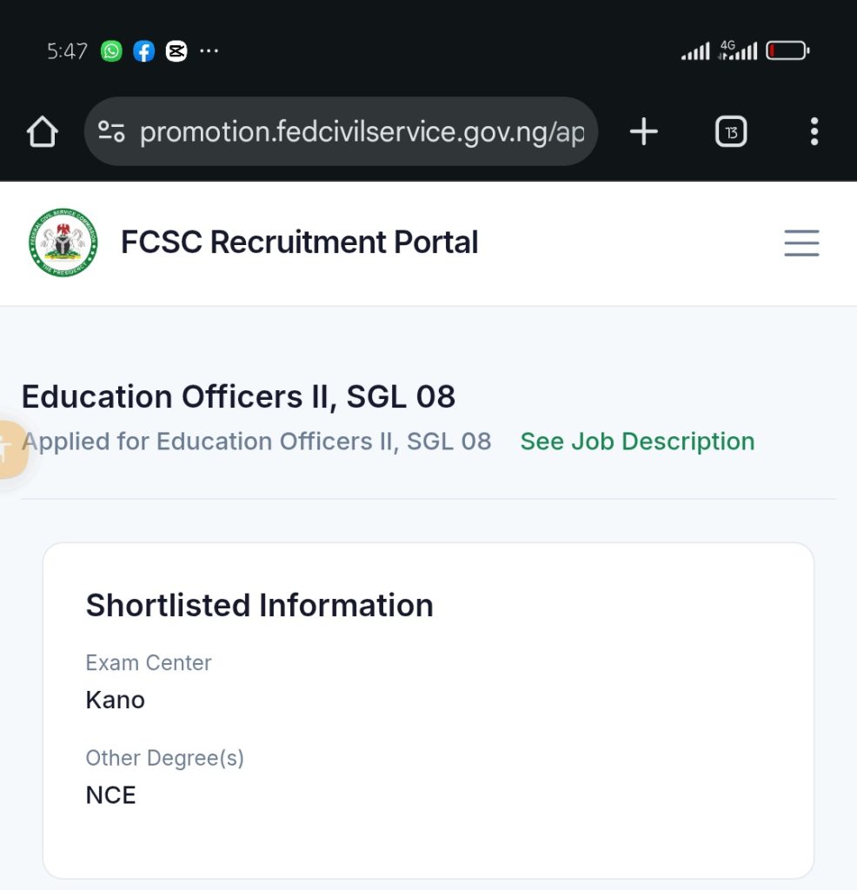Viewport: 857px width, 890px height.
Task: Click the See Job Description link
Action: pyautogui.click(x=637, y=442)
